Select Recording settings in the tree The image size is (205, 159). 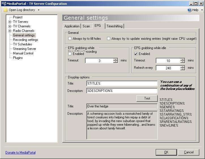(25, 40)
